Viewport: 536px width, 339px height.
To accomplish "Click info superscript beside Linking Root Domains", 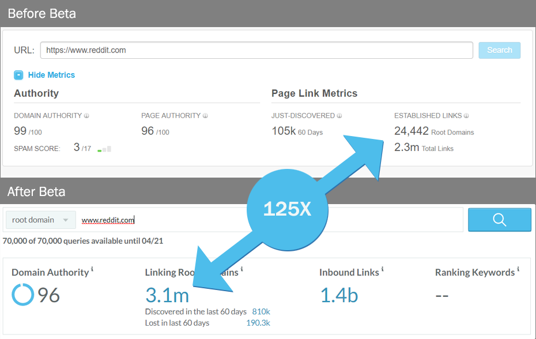I will point(241,269).
